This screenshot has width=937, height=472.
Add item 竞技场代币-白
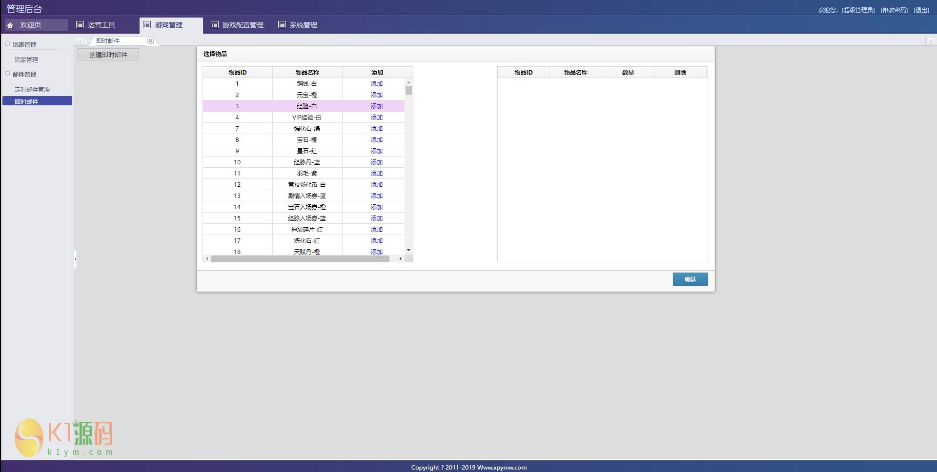click(377, 185)
